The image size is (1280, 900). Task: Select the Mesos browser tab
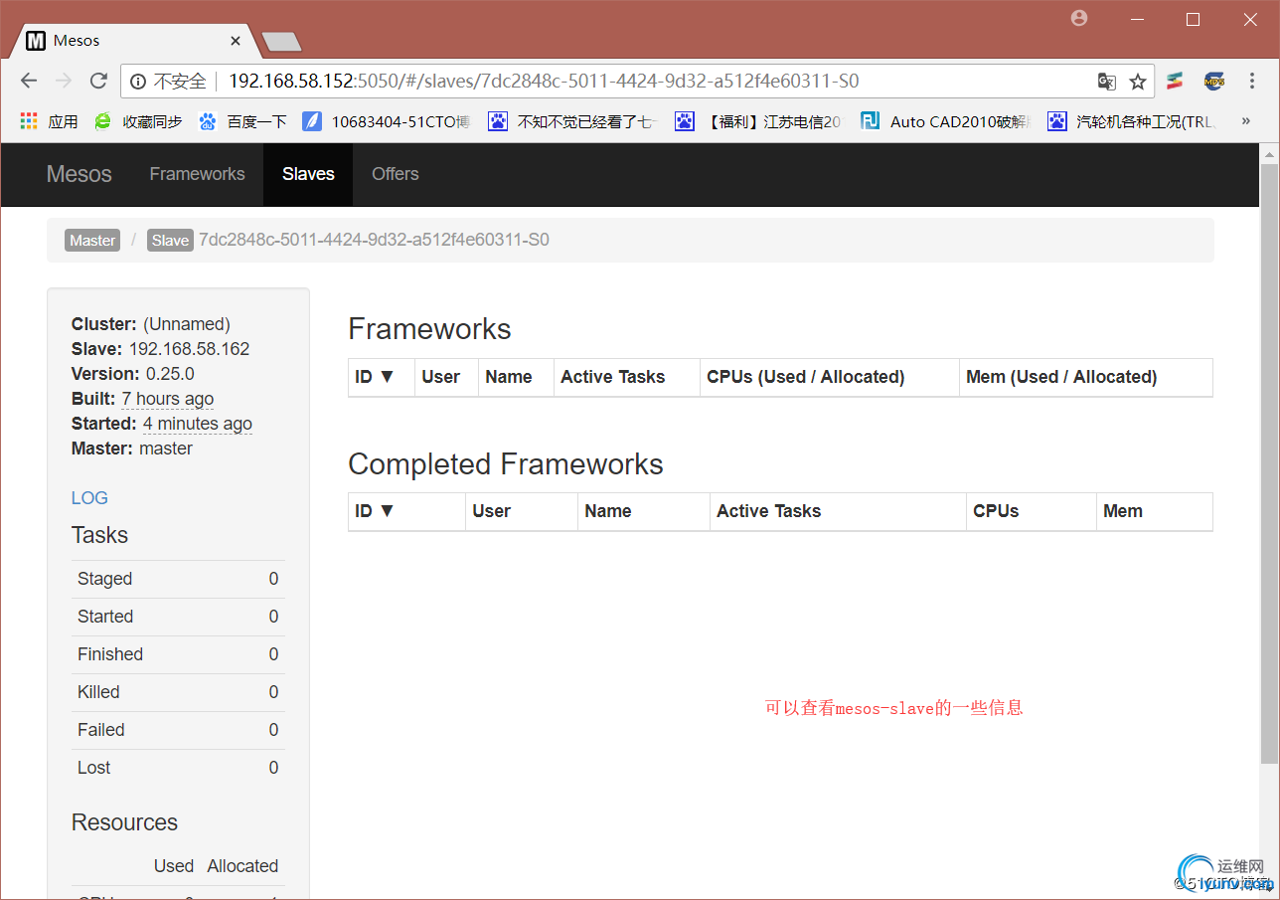point(133,41)
